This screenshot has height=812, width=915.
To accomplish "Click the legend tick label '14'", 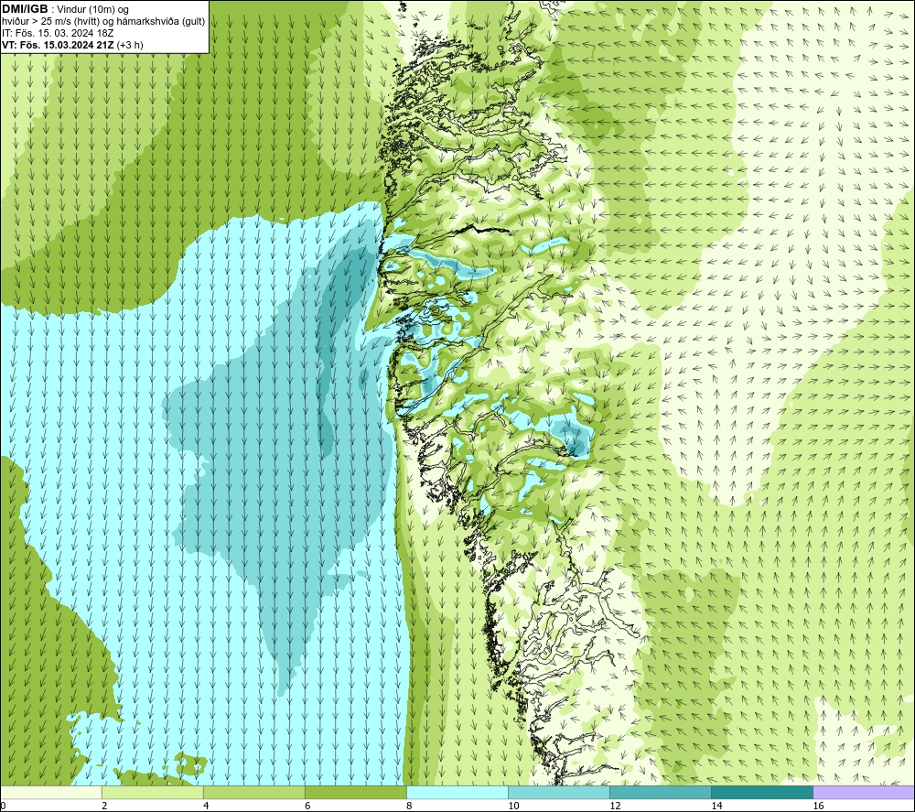I will (x=716, y=806).
